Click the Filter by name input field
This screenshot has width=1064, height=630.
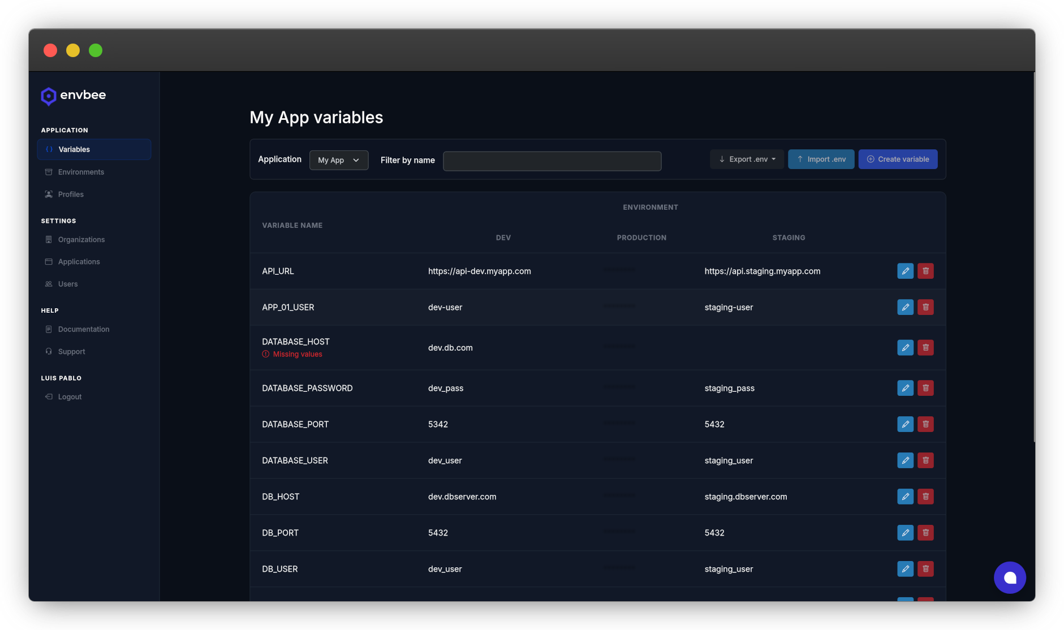click(552, 161)
